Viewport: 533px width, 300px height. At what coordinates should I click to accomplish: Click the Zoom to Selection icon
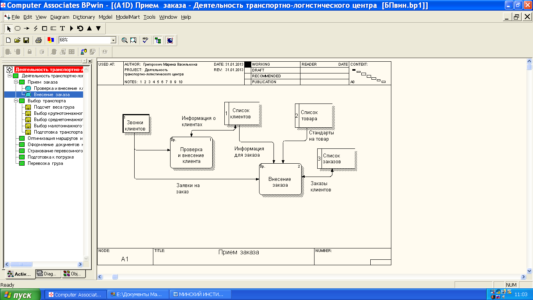click(x=133, y=40)
